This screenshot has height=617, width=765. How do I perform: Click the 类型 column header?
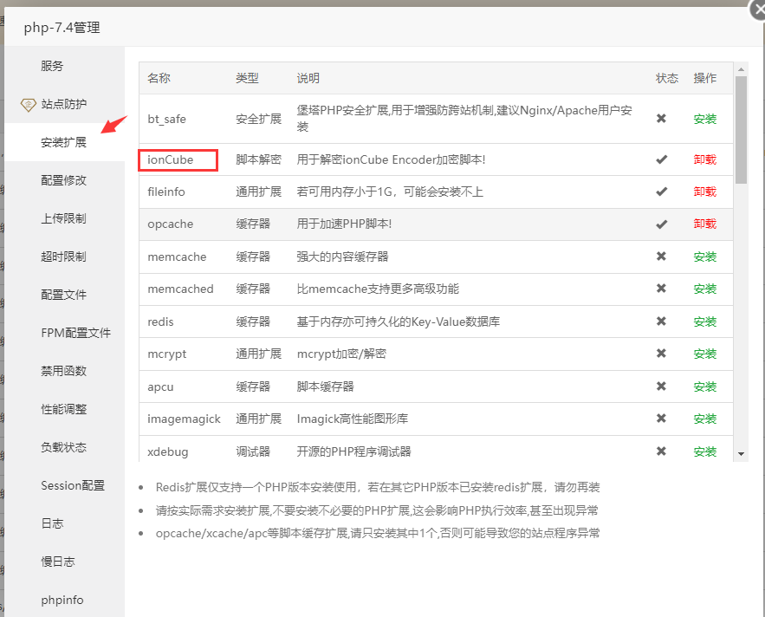[x=248, y=78]
